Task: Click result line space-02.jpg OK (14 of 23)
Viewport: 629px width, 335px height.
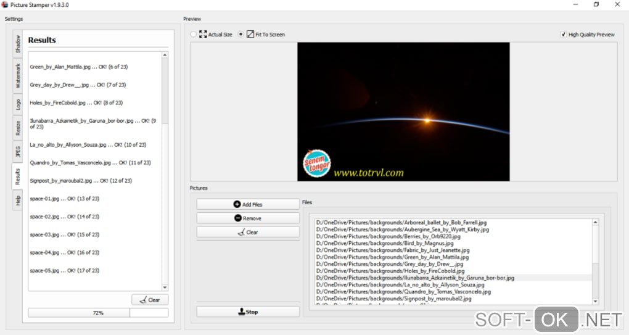Action: (64, 217)
